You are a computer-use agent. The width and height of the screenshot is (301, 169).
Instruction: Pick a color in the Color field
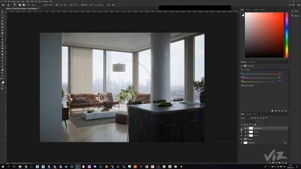(264, 35)
